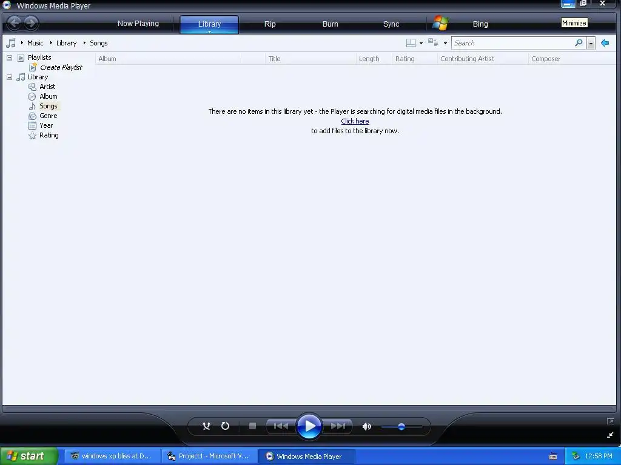Select Genre in the Library tree
Viewport: 621px width, 465px height.
pyautogui.click(x=49, y=116)
